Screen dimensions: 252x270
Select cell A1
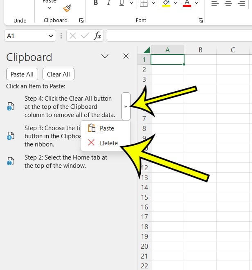(167, 60)
